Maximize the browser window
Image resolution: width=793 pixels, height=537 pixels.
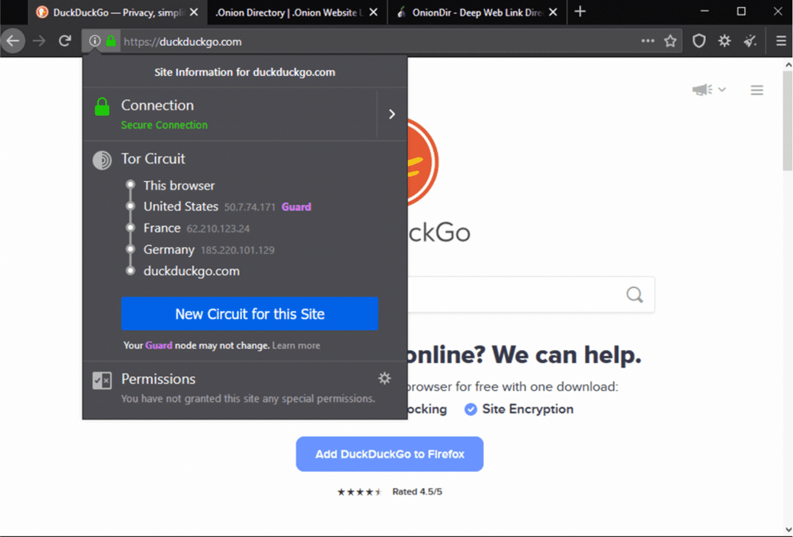pos(741,11)
